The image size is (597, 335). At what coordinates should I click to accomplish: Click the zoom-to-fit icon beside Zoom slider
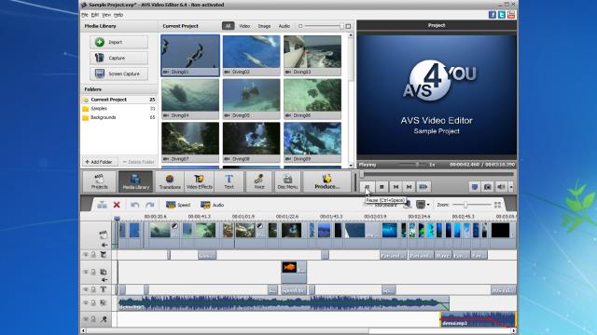tap(497, 205)
